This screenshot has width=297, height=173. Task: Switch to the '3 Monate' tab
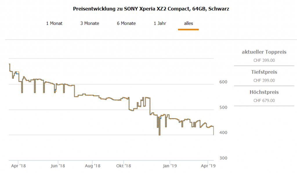pos(90,23)
